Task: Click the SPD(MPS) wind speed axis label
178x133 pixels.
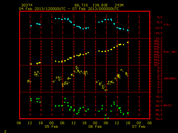Action: click(x=170, y=78)
